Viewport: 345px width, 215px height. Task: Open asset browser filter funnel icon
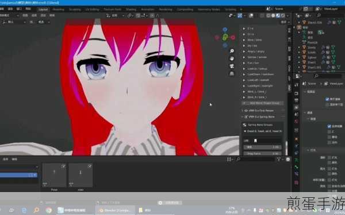(279, 159)
